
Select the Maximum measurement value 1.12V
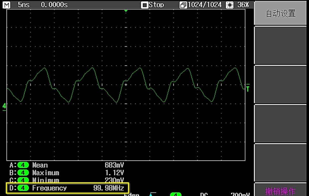point(114,173)
